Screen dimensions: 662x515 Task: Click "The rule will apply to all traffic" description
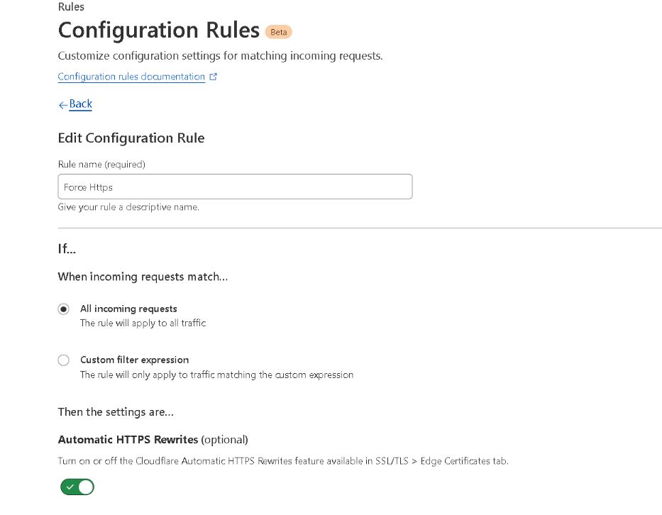(x=143, y=323)
